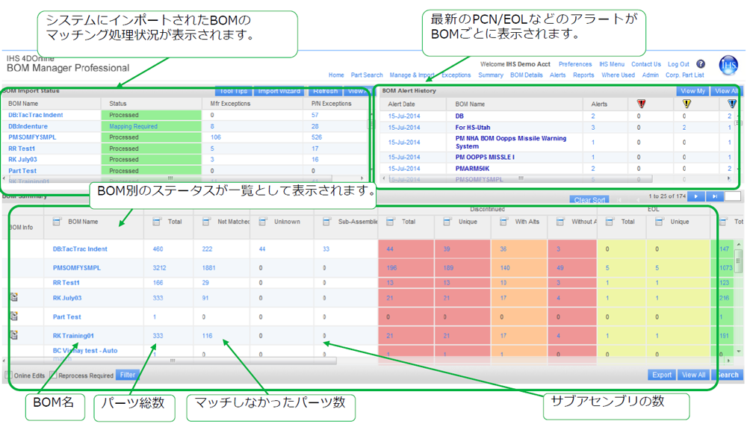Click the Contact Us link
This screenshot has width=747, height=424.
[x=646, y=64]
